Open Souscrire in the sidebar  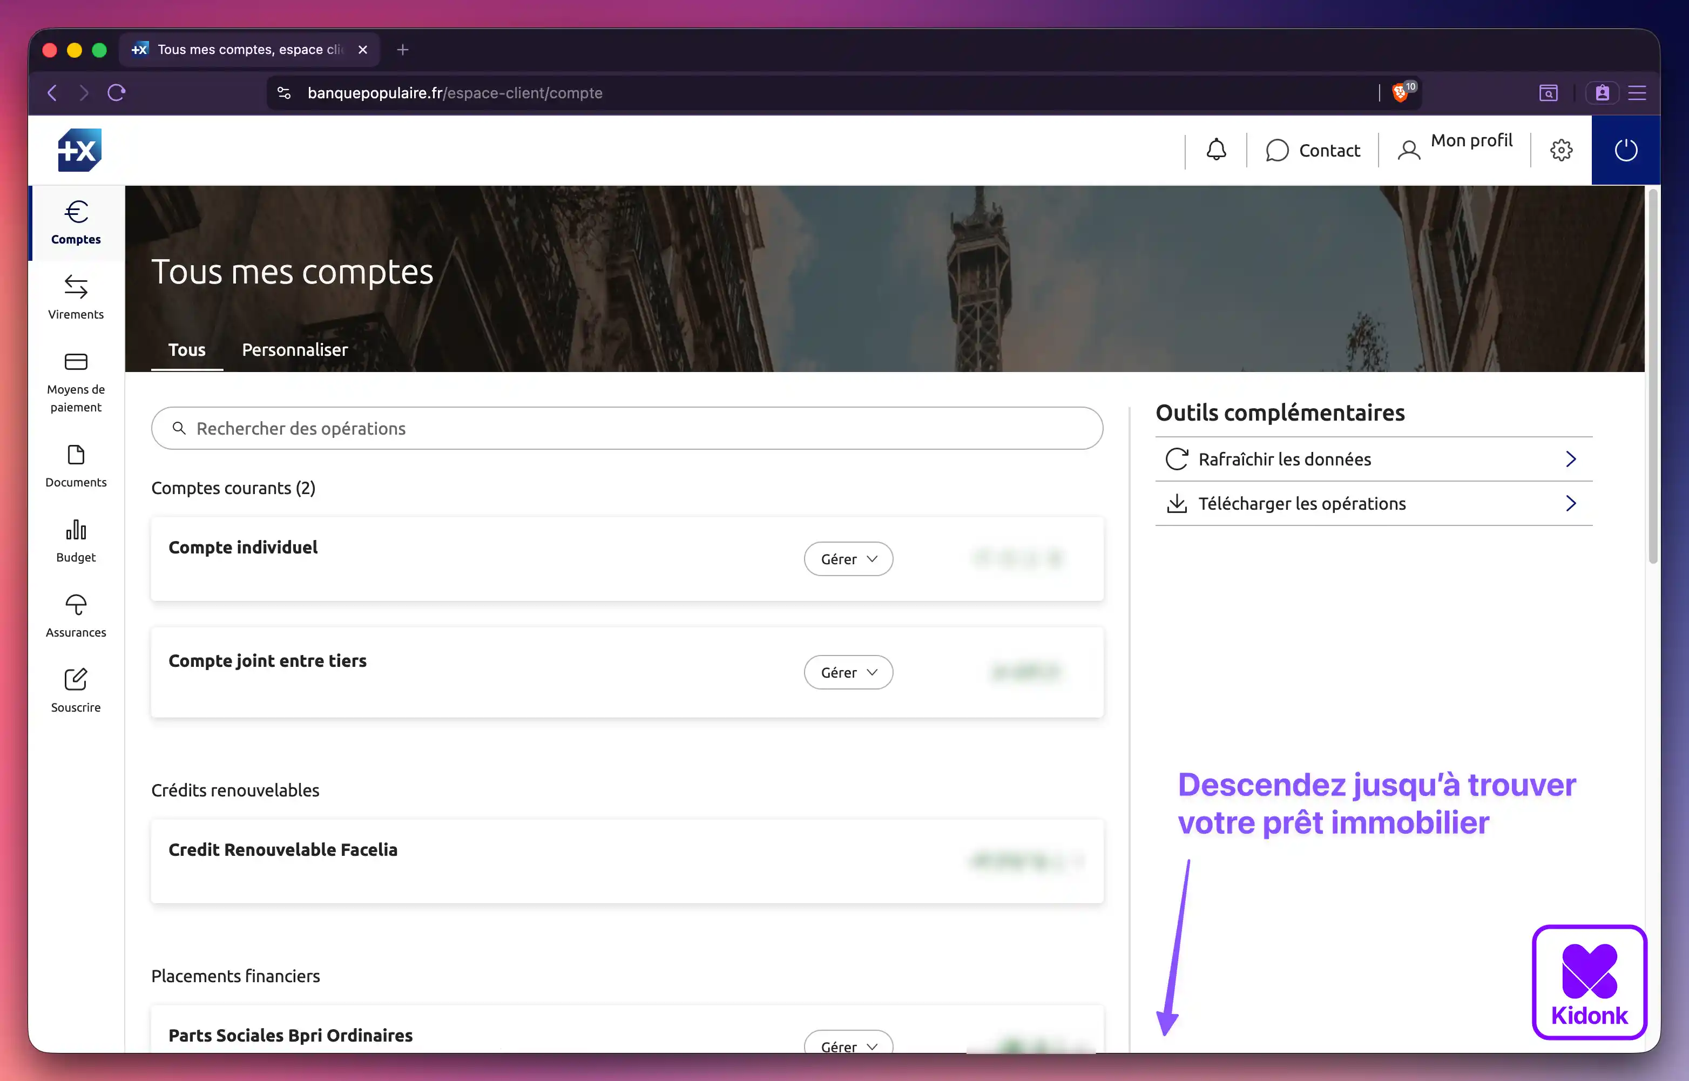76,691
